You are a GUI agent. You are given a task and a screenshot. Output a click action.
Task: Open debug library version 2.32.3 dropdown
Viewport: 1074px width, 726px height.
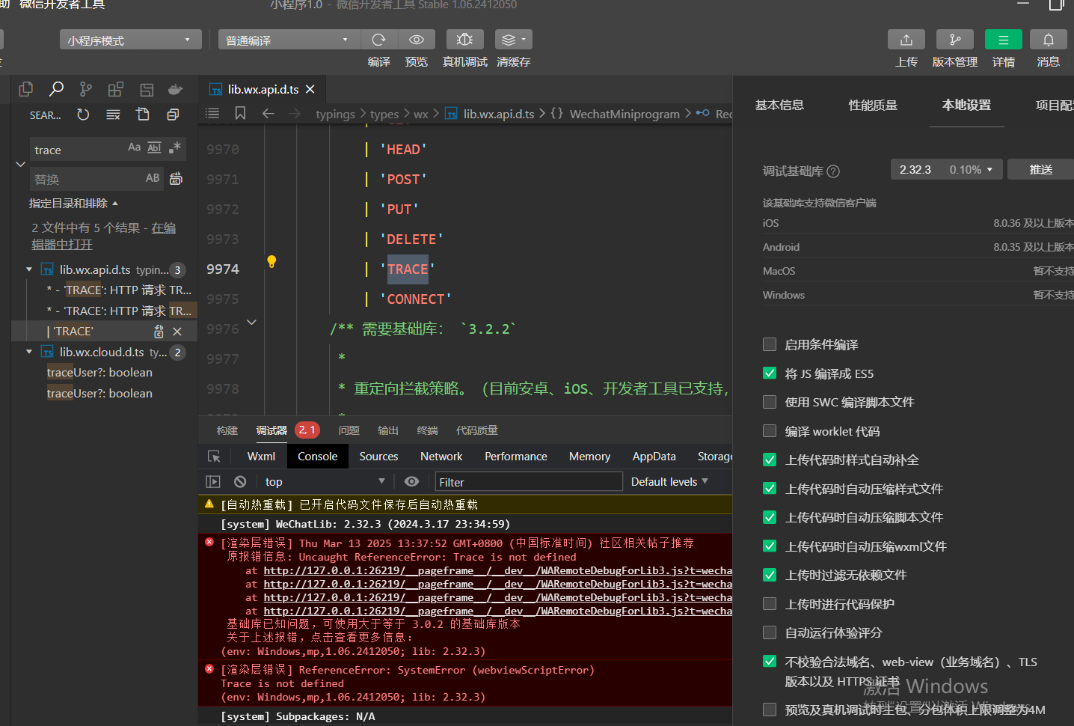pyautogui.click(x=946, y=169)
